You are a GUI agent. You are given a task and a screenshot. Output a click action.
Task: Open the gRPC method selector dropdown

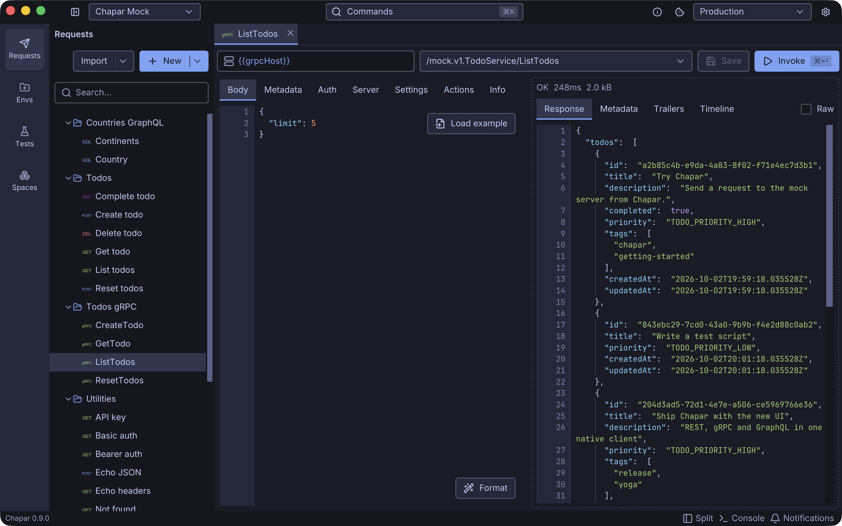tap(556, 61)
